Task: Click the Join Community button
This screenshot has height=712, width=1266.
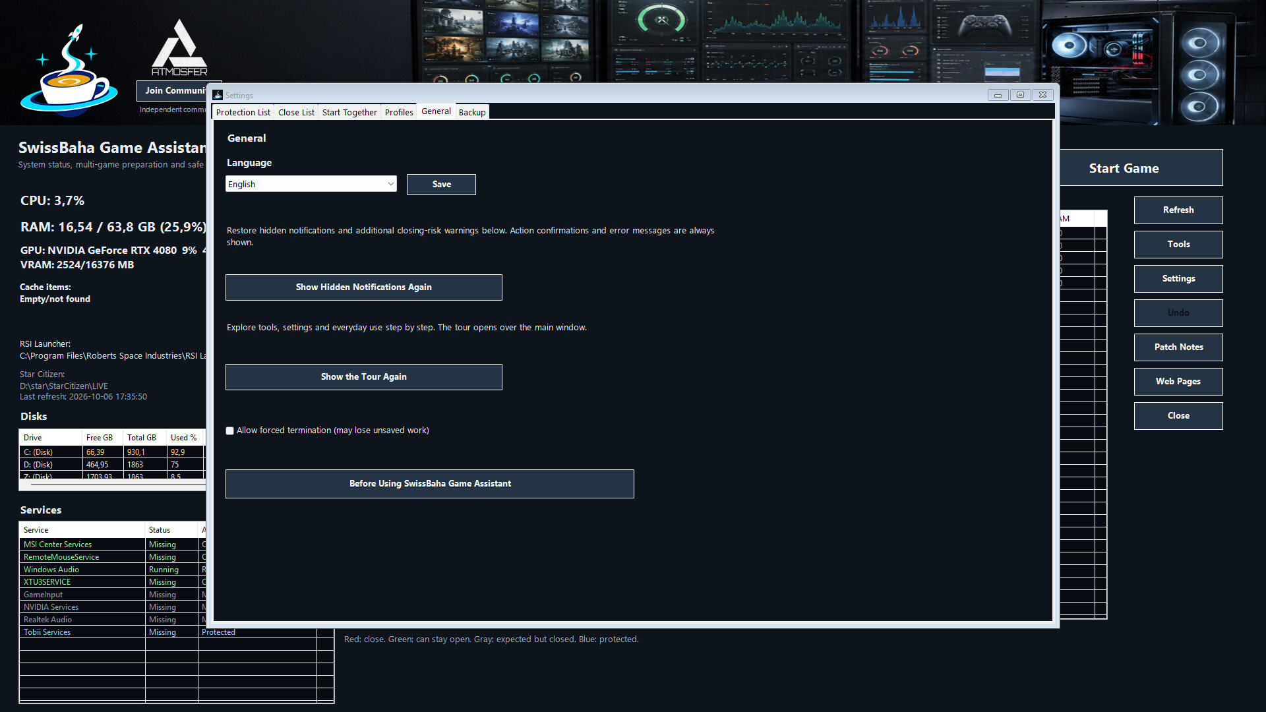Action: 172,91
